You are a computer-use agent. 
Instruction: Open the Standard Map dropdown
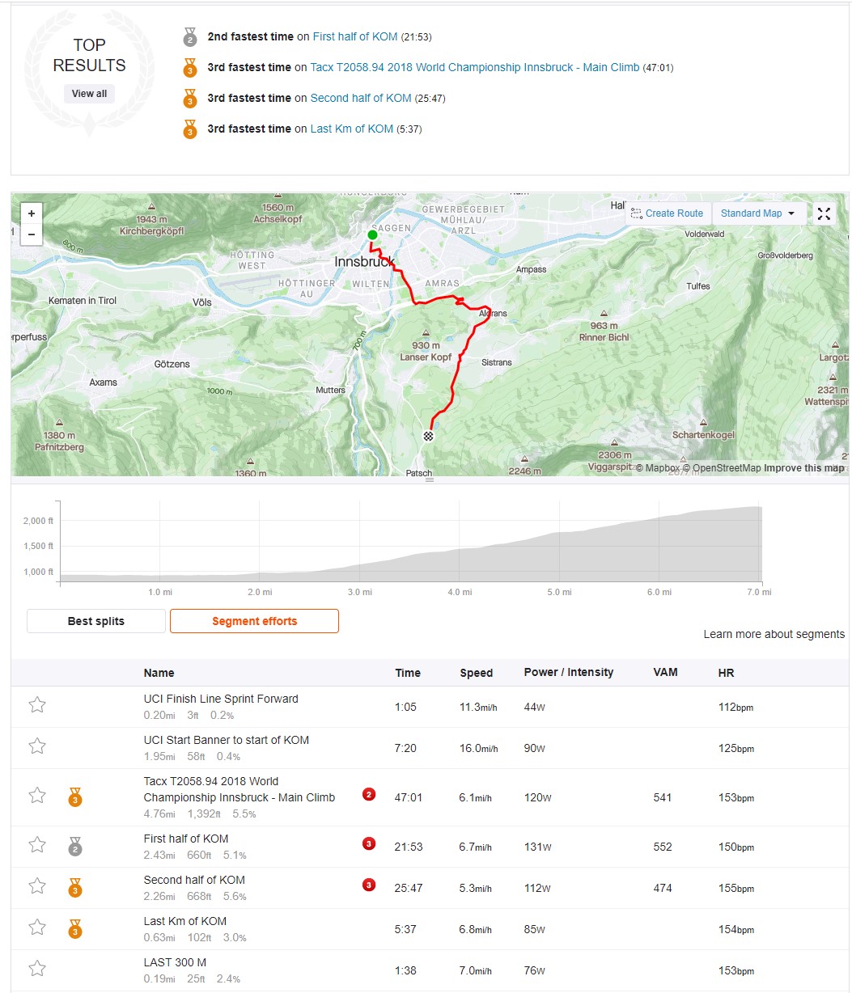758,213
